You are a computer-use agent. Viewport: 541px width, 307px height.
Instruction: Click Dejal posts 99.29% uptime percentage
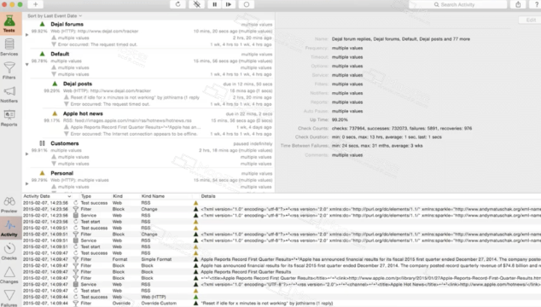point(52,90)
